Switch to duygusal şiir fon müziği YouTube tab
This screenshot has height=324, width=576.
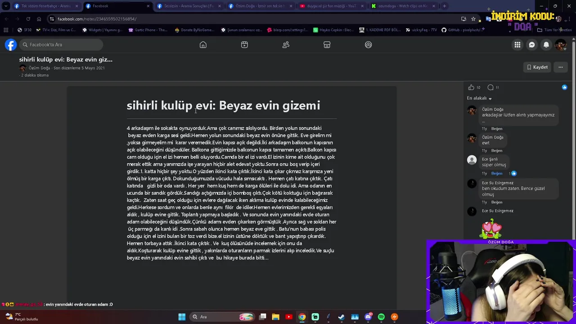click(x=331, y=6)
